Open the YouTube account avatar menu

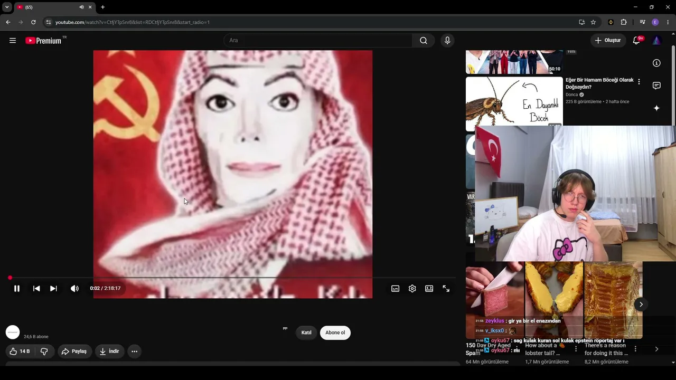[656, 41]
